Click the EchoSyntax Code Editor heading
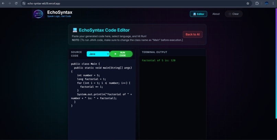The width and height of the screenshot is (277, 140). coord(104,30)
